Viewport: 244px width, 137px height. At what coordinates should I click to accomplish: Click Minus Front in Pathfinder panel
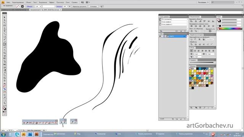coord(196,40)
